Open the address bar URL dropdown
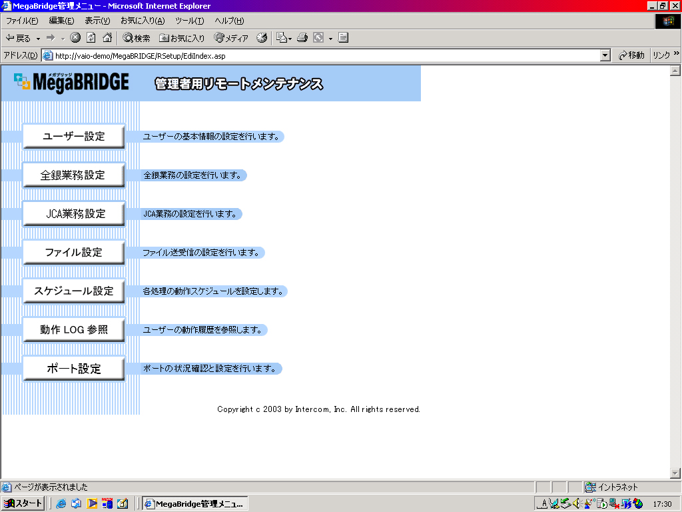Image resolution: width=682 pixels, height=512 pixels. coord(605,55)
